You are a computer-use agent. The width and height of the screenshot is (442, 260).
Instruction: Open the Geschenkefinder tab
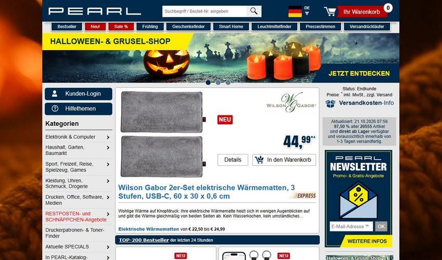[189, 27]
